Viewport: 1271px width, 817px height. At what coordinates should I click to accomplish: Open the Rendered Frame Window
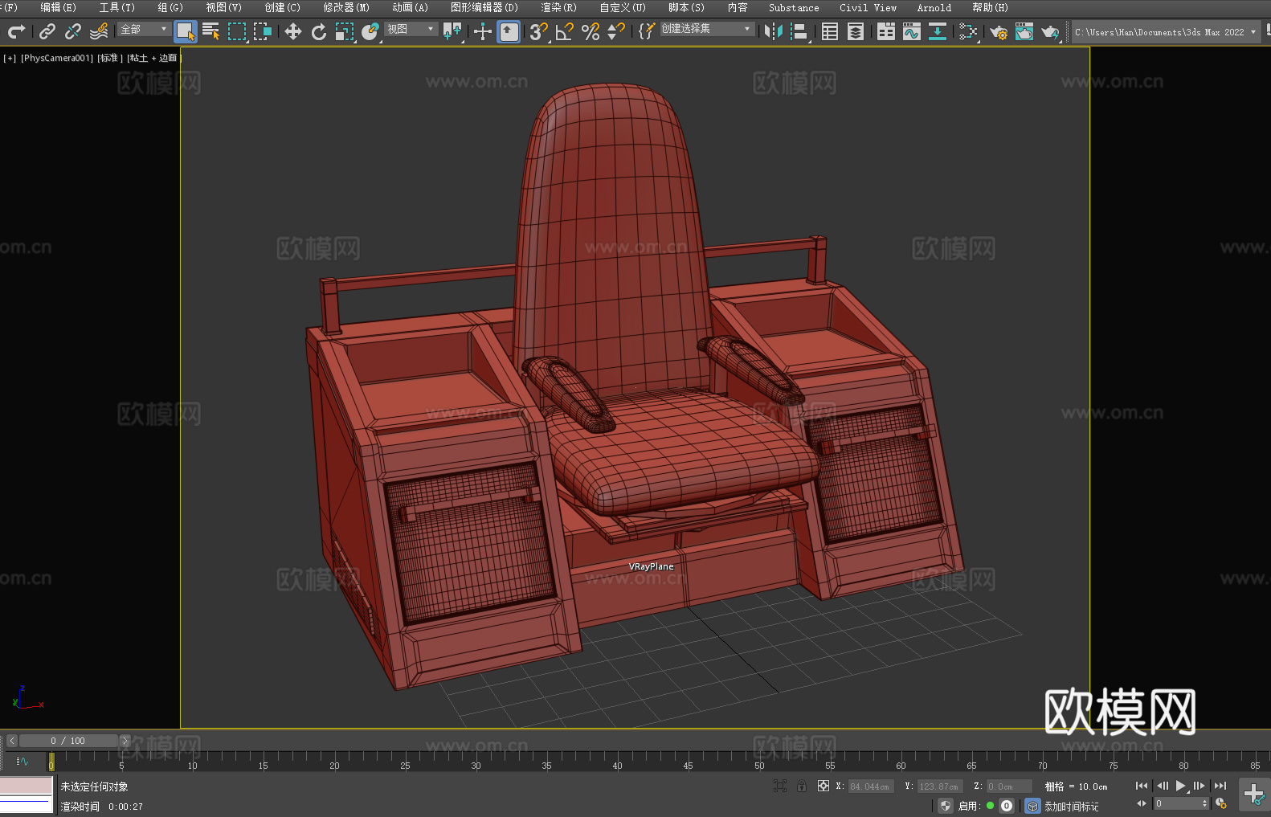point(1024,31)
